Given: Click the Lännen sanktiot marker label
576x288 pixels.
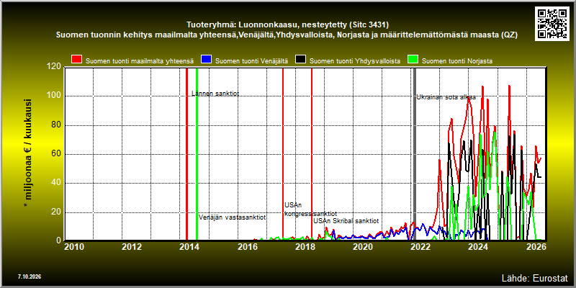Looking at the screenshot, I should 215,94.
